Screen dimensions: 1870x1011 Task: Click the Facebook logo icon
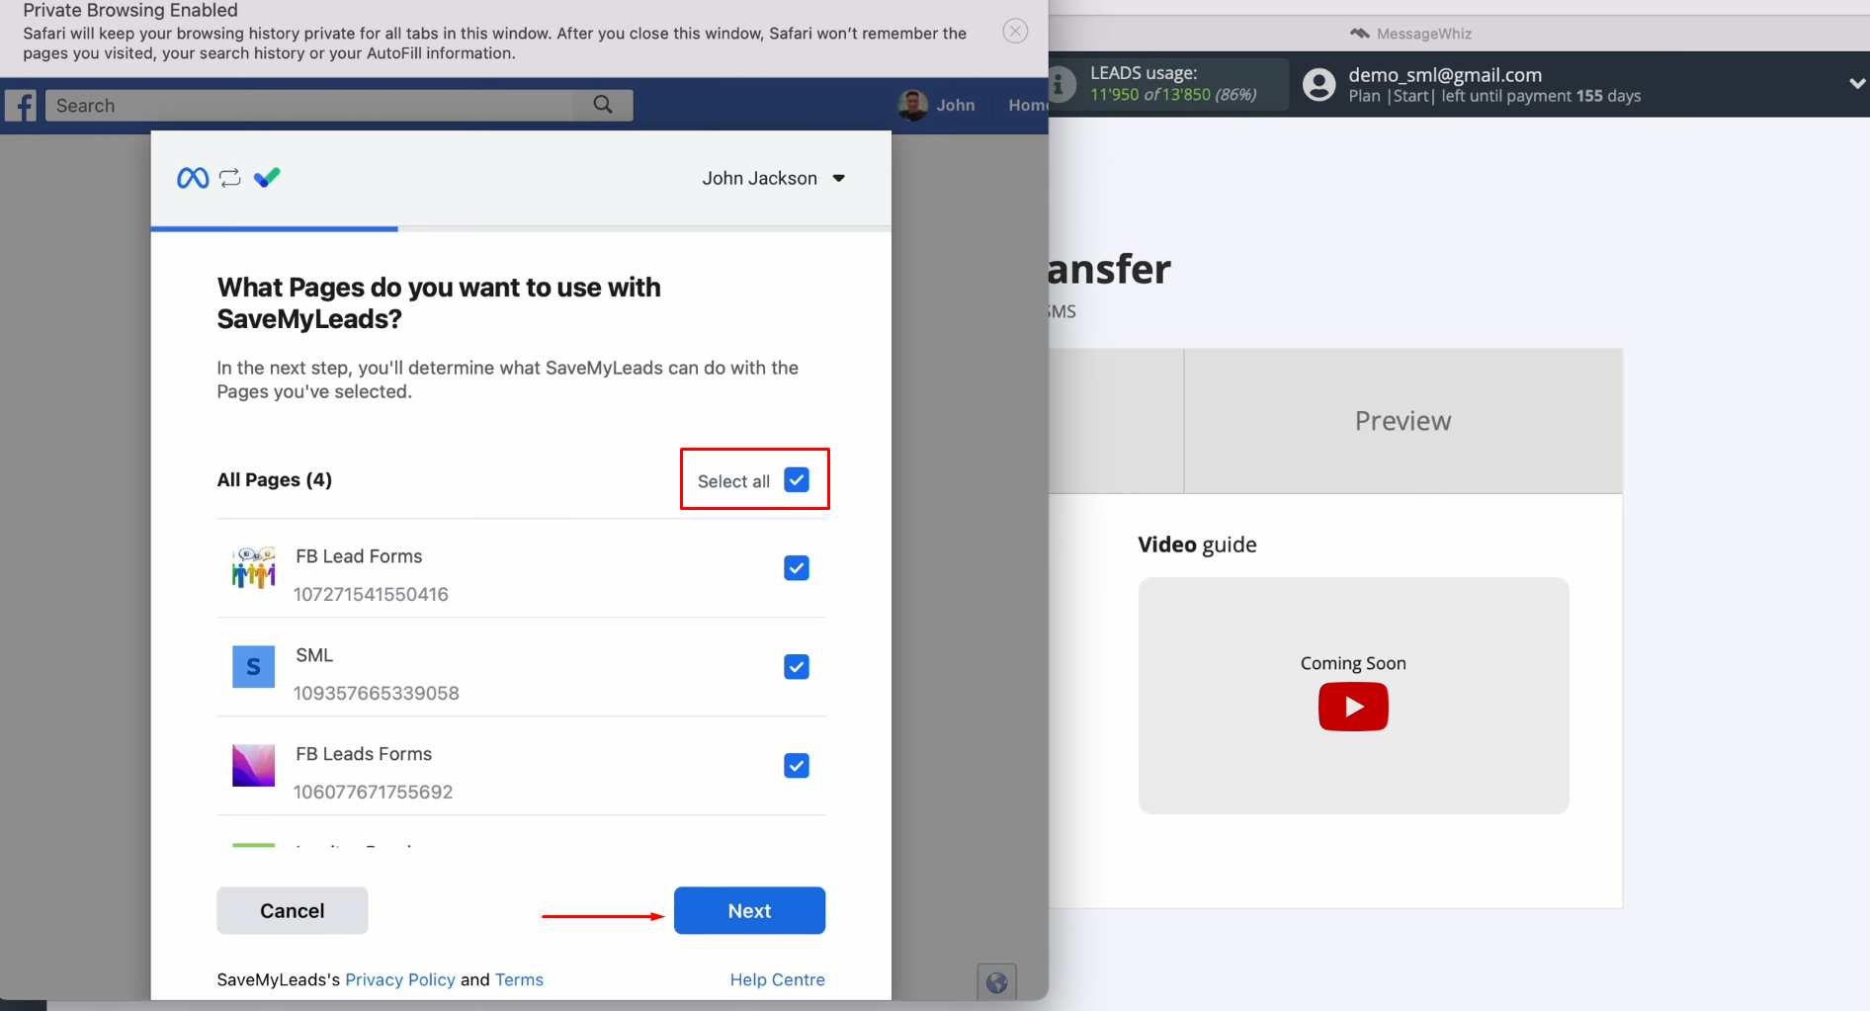coord(21,105)
